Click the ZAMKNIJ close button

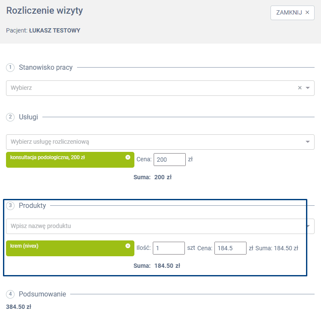pyautogui.click(x=292, y=12)
